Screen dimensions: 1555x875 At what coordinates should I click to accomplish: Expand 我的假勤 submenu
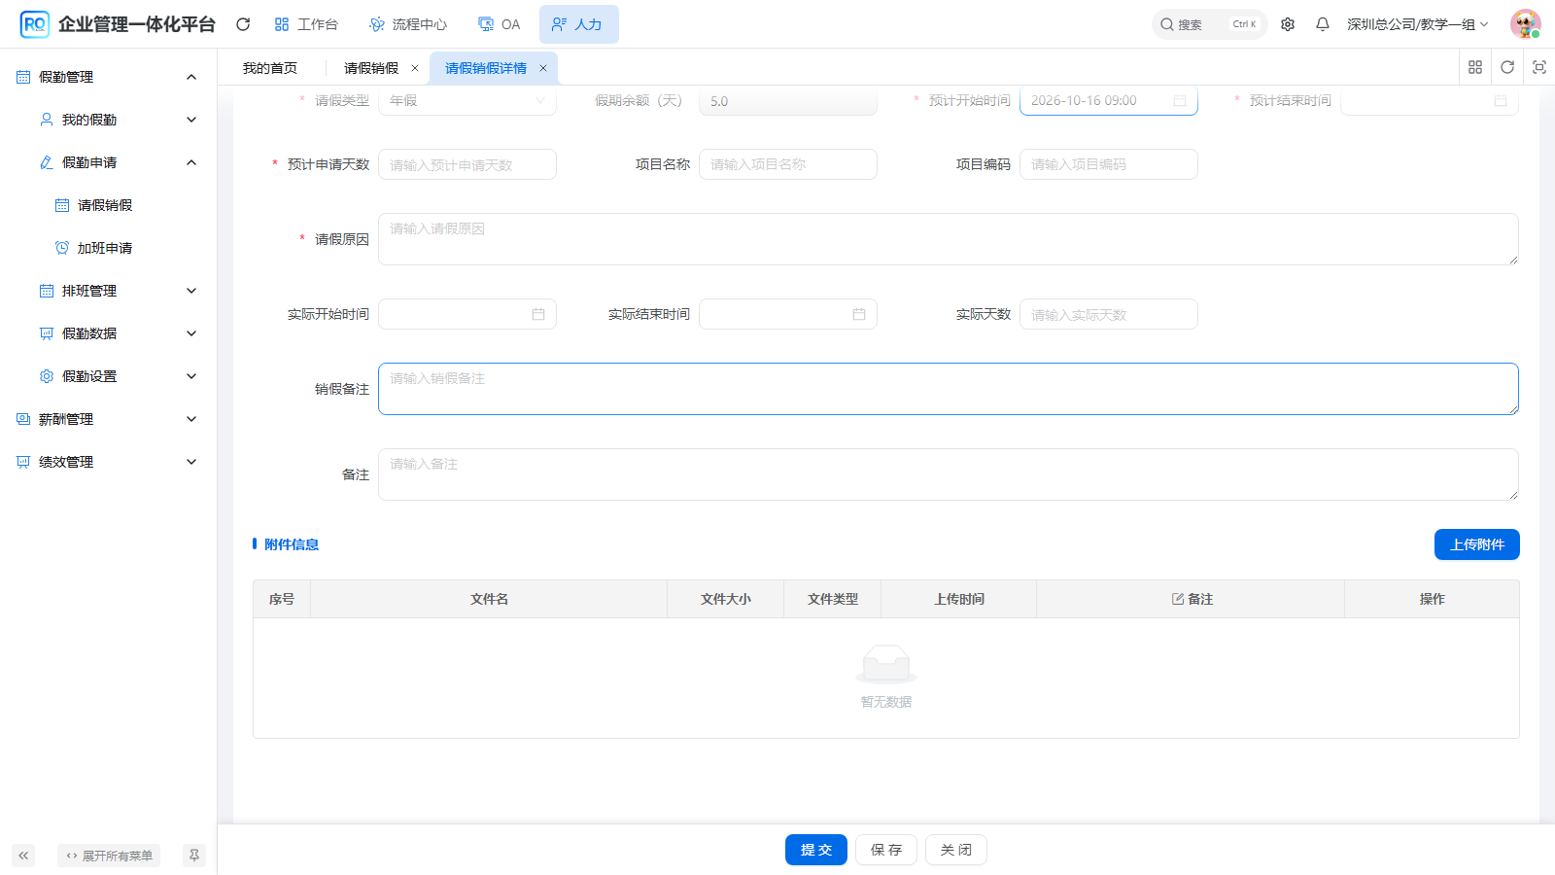[x=108, y=120]
